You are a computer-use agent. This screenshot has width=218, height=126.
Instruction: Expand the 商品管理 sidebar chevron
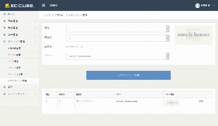35,21
